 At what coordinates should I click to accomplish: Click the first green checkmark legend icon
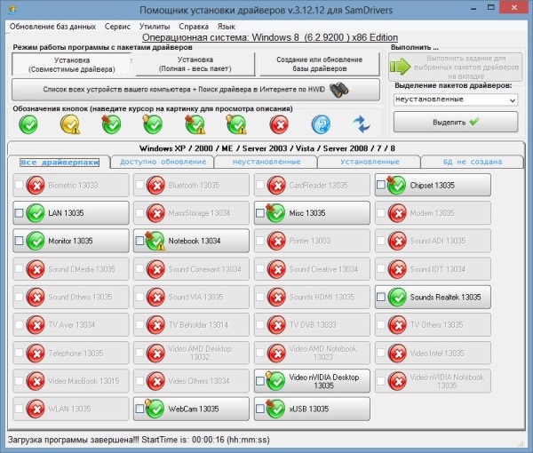28,124
